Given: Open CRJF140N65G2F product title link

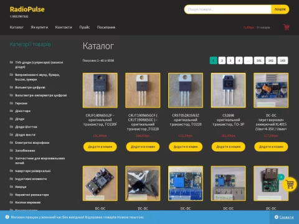Looking at the screenshot, I should click(100, 120).
